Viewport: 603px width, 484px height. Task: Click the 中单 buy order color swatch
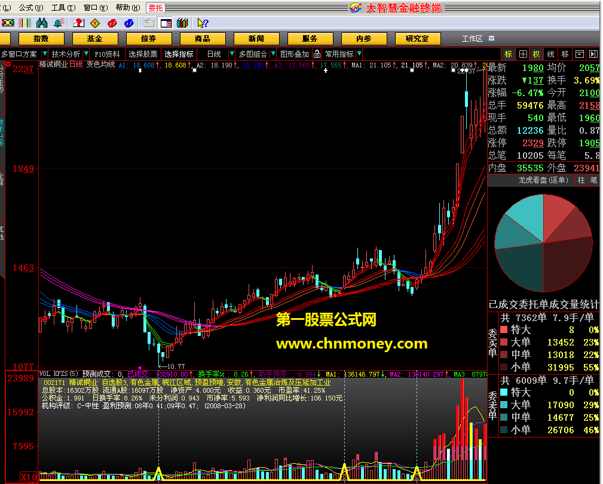[504, 354]
